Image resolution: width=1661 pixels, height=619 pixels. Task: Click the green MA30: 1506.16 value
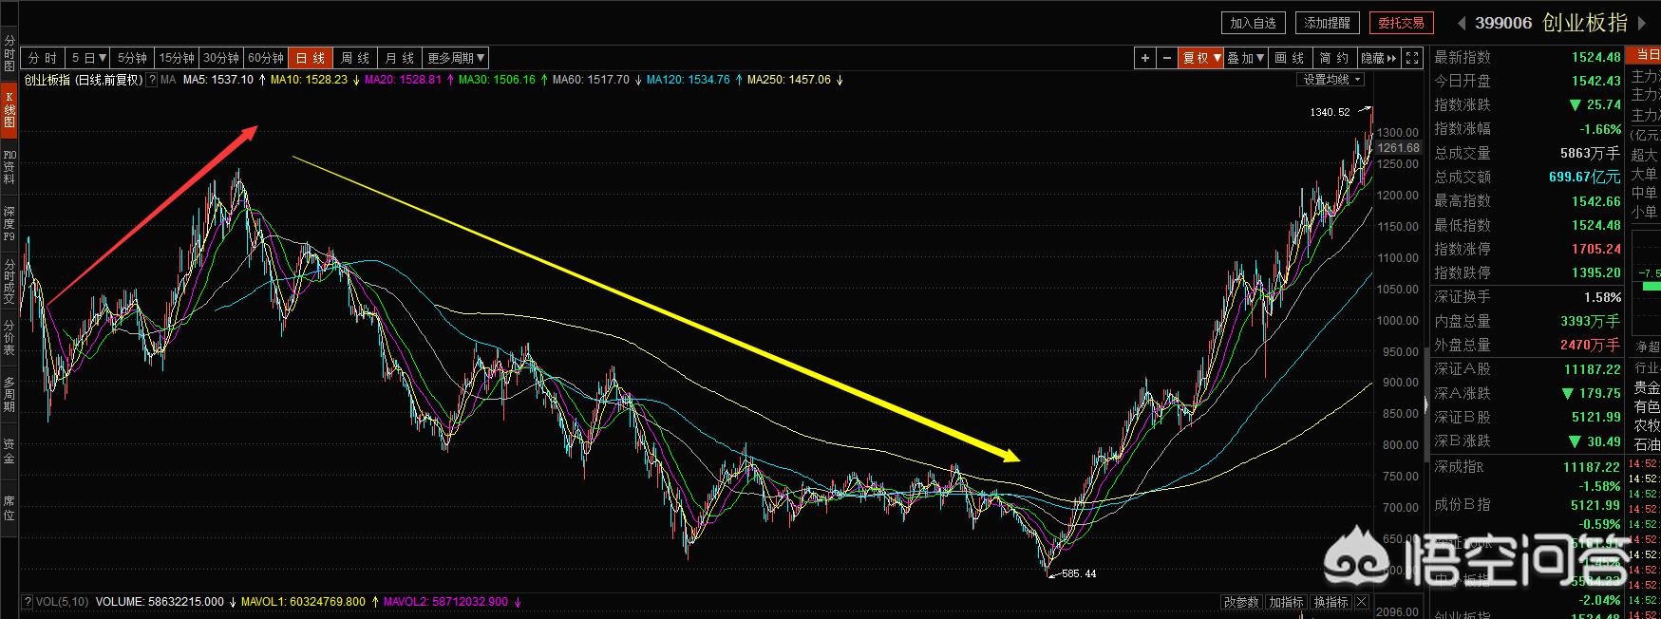[497, 80]
